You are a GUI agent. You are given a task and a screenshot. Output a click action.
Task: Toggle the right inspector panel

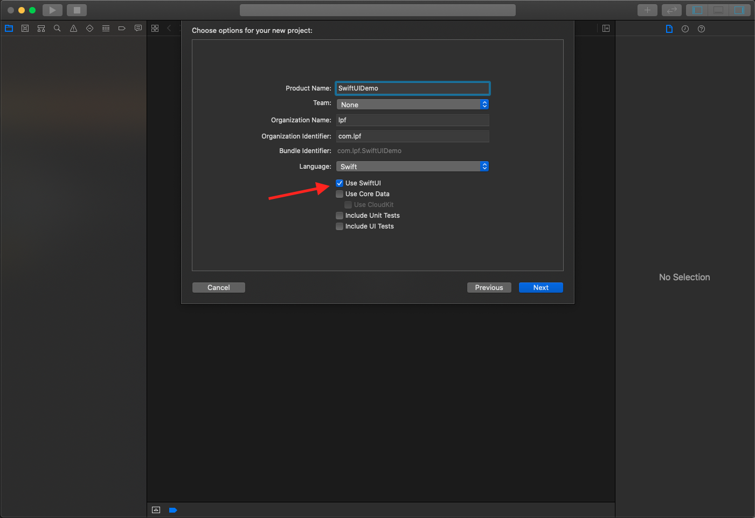[x=739, y=10]
